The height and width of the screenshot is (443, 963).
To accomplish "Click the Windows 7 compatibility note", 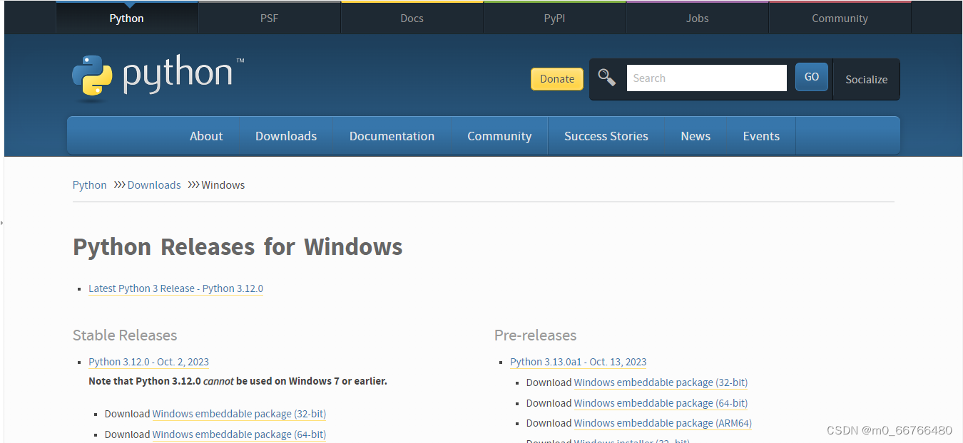I will (238, 381).
